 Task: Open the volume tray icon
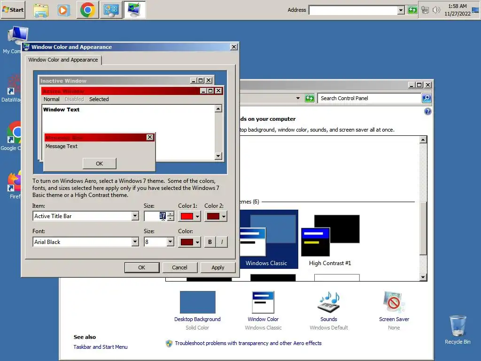435,10
